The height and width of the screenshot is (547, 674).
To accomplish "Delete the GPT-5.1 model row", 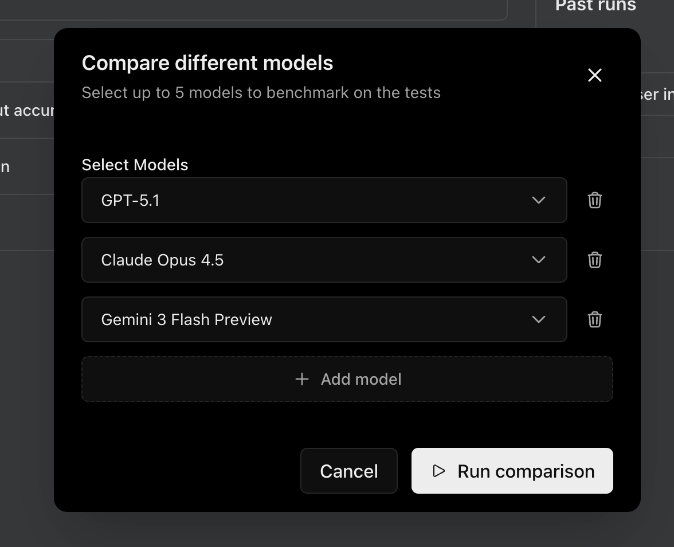I will tap(594, 200).
